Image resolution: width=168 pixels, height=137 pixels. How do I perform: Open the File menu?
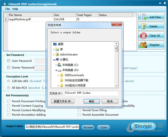pyautogui.click(x=8, y=9)
